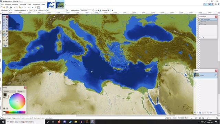Click the Add New Layer icon

coord(195,113)
